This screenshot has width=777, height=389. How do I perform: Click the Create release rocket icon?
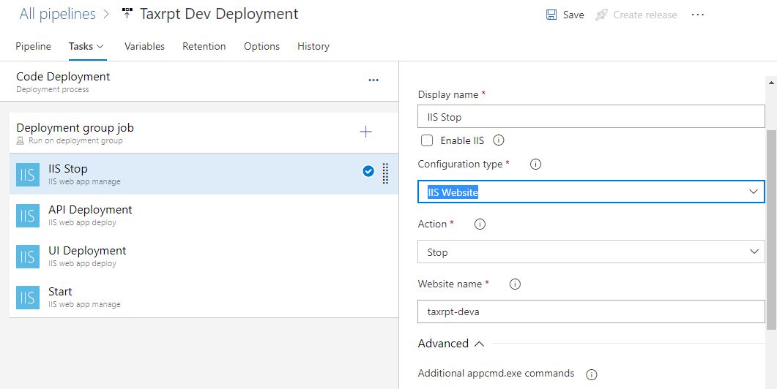click(601, 15)
